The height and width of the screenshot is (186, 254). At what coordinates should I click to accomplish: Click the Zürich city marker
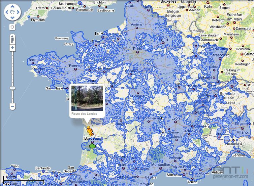click(x=232, y=86)
